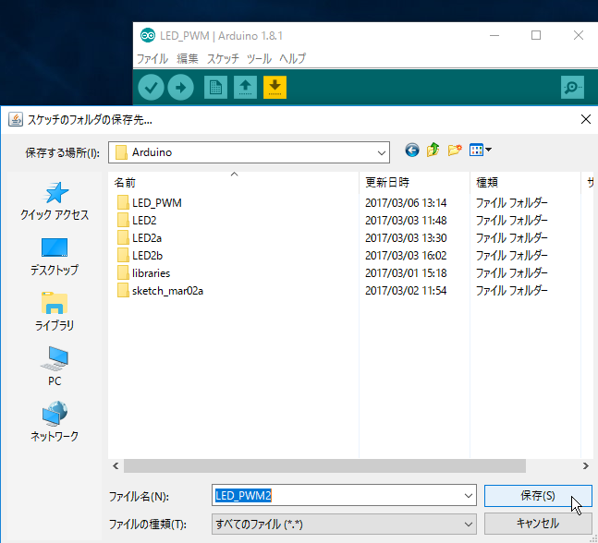Viewport: 598px width, 543px height.
Task: Open the ファイル menu in Arduino
Action: click(153, 59)
